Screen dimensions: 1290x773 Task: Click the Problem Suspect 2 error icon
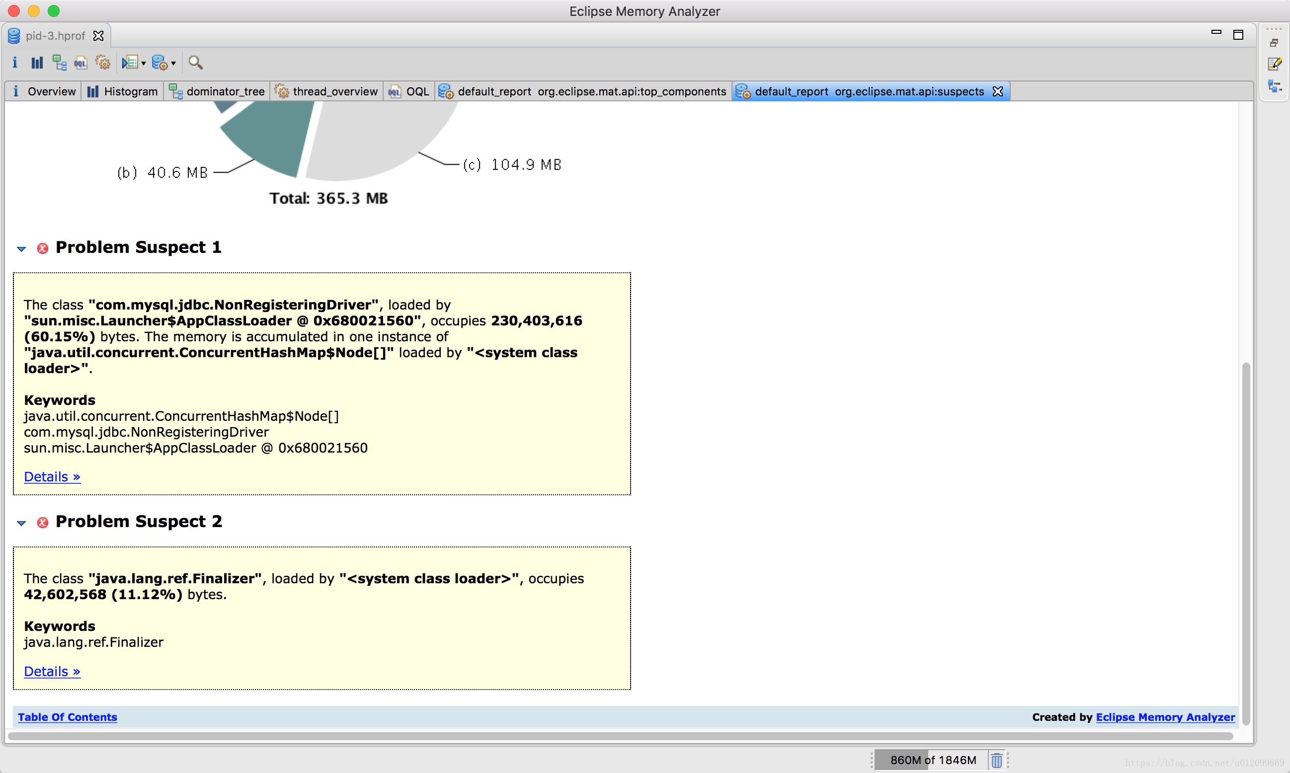(43, 522)
